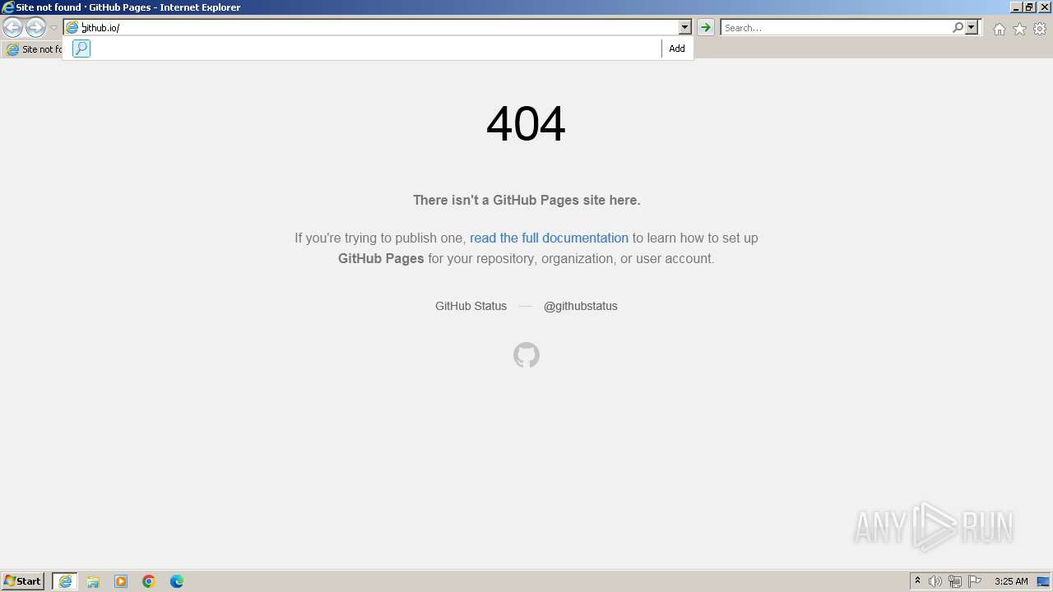1053x592 pixels.
Task: Click the Back navigation button
Action: click(x=12, y=28)
